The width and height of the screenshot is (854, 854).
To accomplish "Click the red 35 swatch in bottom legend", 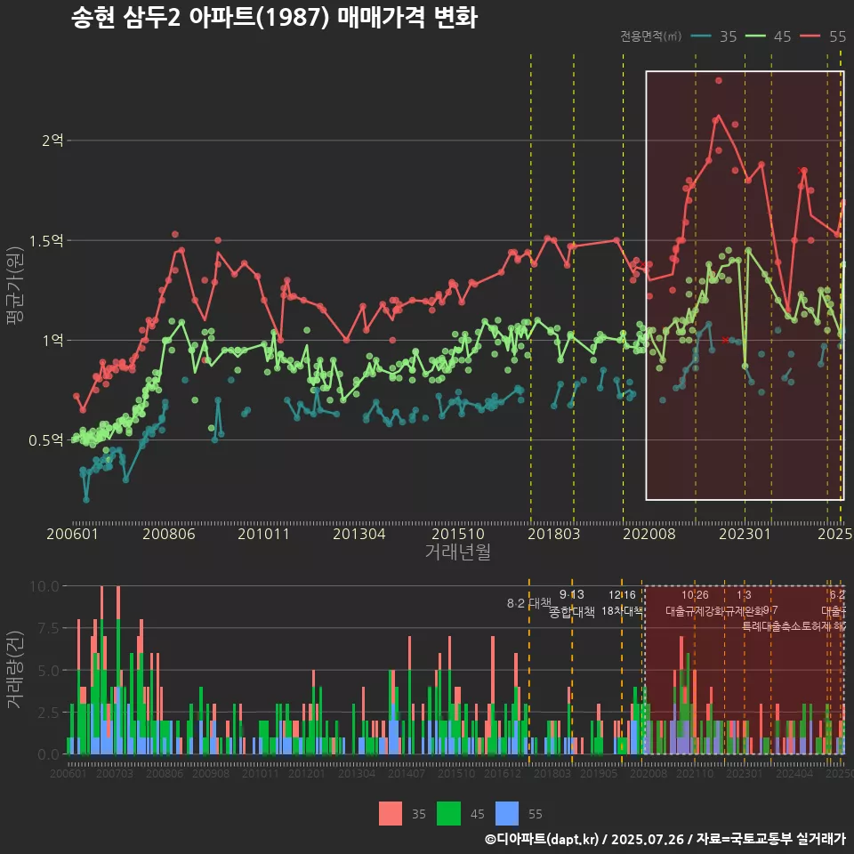I will tap(391, 814).
